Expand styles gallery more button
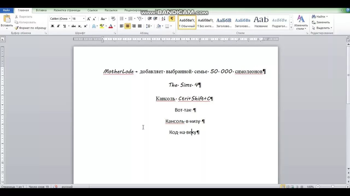Screen dimensions: 350x196 291,28
